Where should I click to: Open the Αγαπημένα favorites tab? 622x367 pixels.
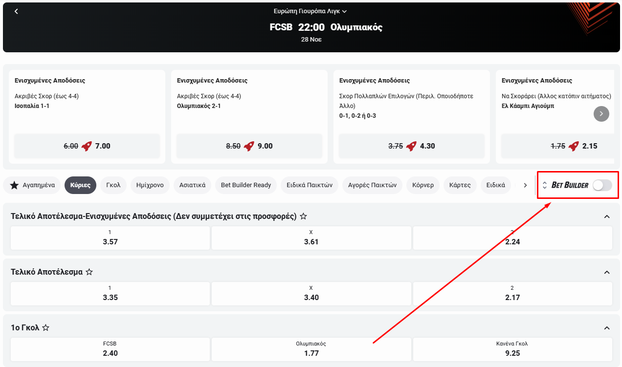coord(32,185)
